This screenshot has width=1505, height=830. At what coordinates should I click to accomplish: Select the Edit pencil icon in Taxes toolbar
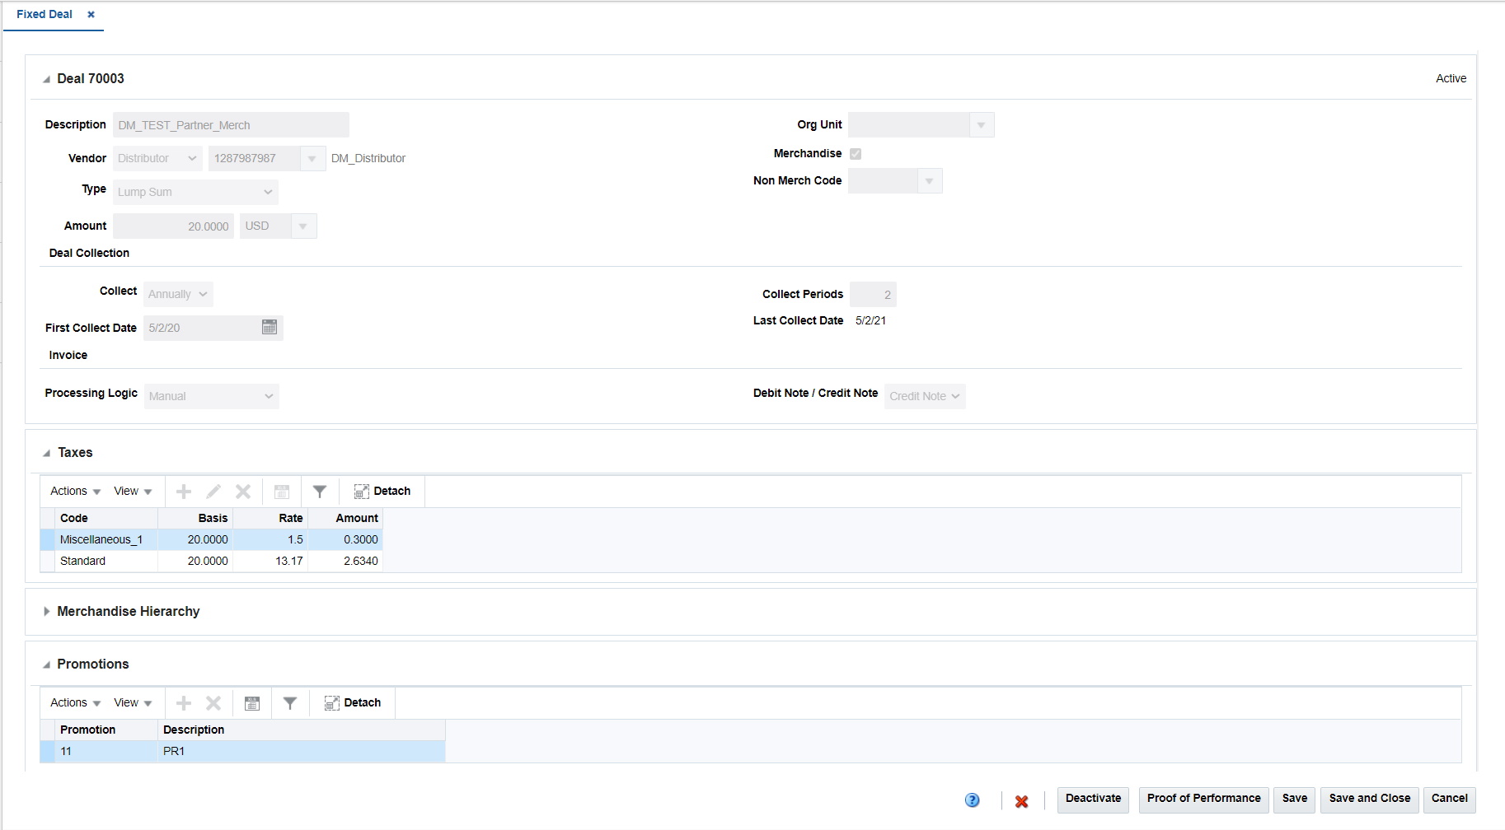tap(213, 491)
